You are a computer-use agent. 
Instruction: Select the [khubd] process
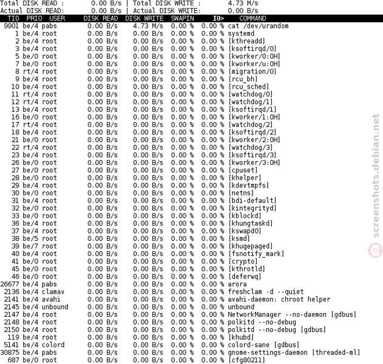192,337
